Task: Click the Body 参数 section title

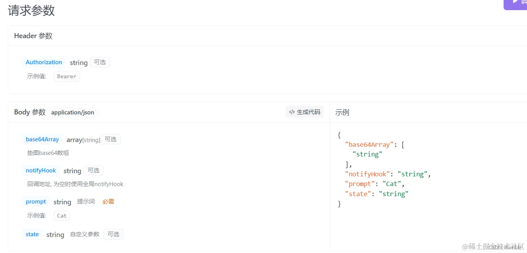Action: (x=30, y=112)
